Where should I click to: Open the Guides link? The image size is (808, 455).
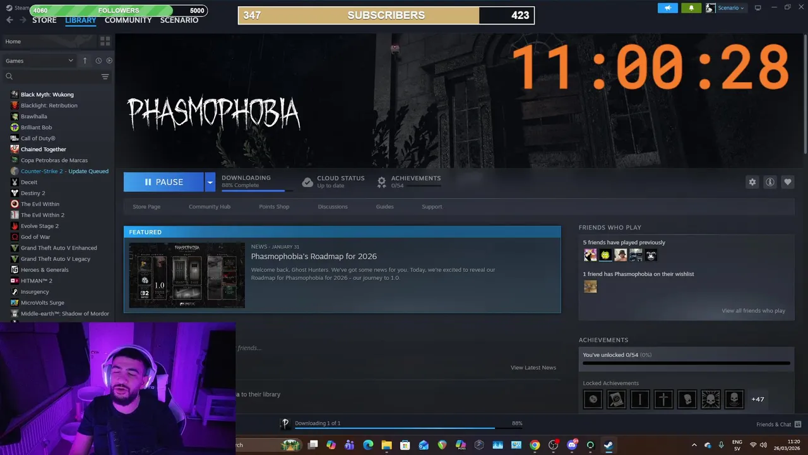pos(385,207)
